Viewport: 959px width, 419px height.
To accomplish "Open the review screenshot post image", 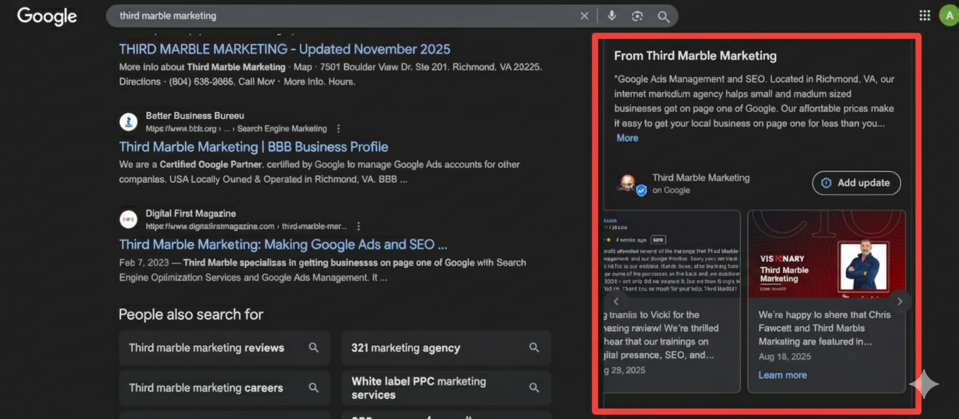I will [672, 254].
